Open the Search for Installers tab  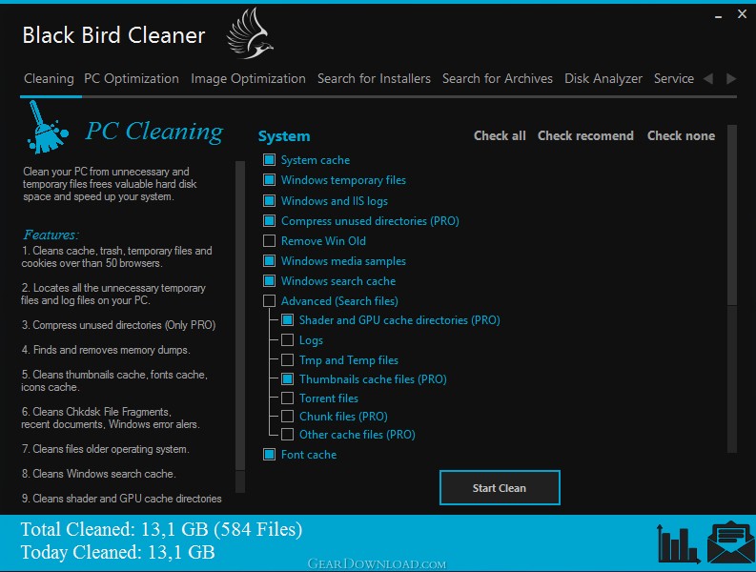click(x=374, y=78)
